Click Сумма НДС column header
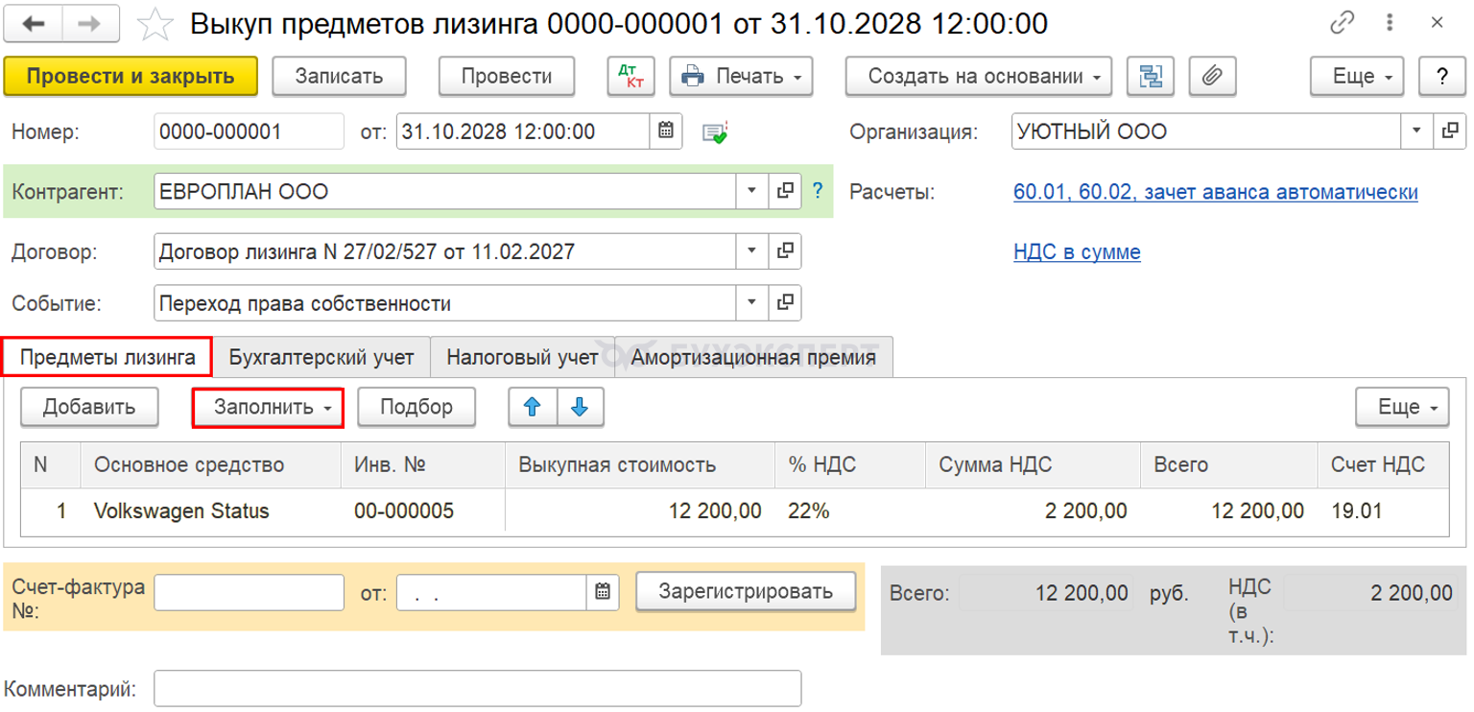 tap(1033, 465)
